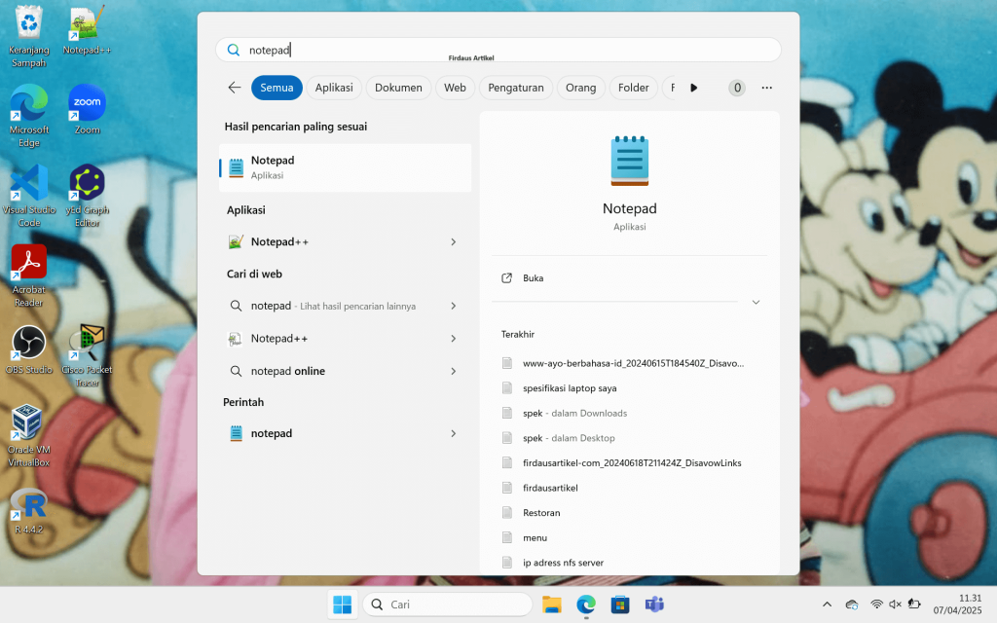The height and width of the screenshot is (623, 997).
Task: Open the three-dot options menu
Action: click(767, 88)
